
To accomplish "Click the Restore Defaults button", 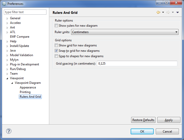I will point(143,120).
